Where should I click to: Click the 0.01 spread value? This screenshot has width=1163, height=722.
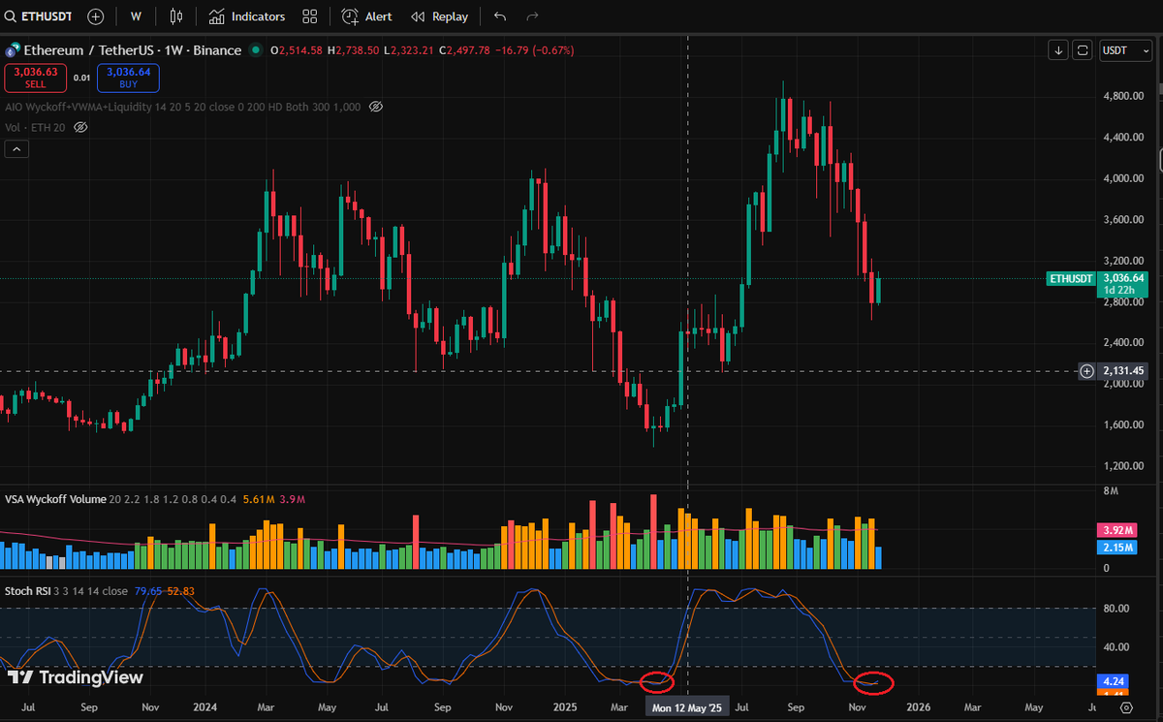81,78
